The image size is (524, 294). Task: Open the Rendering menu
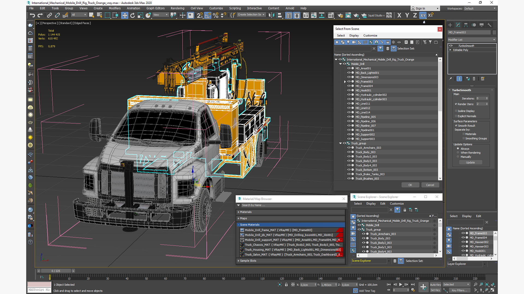pyautogui.click(x=177, y=8)
